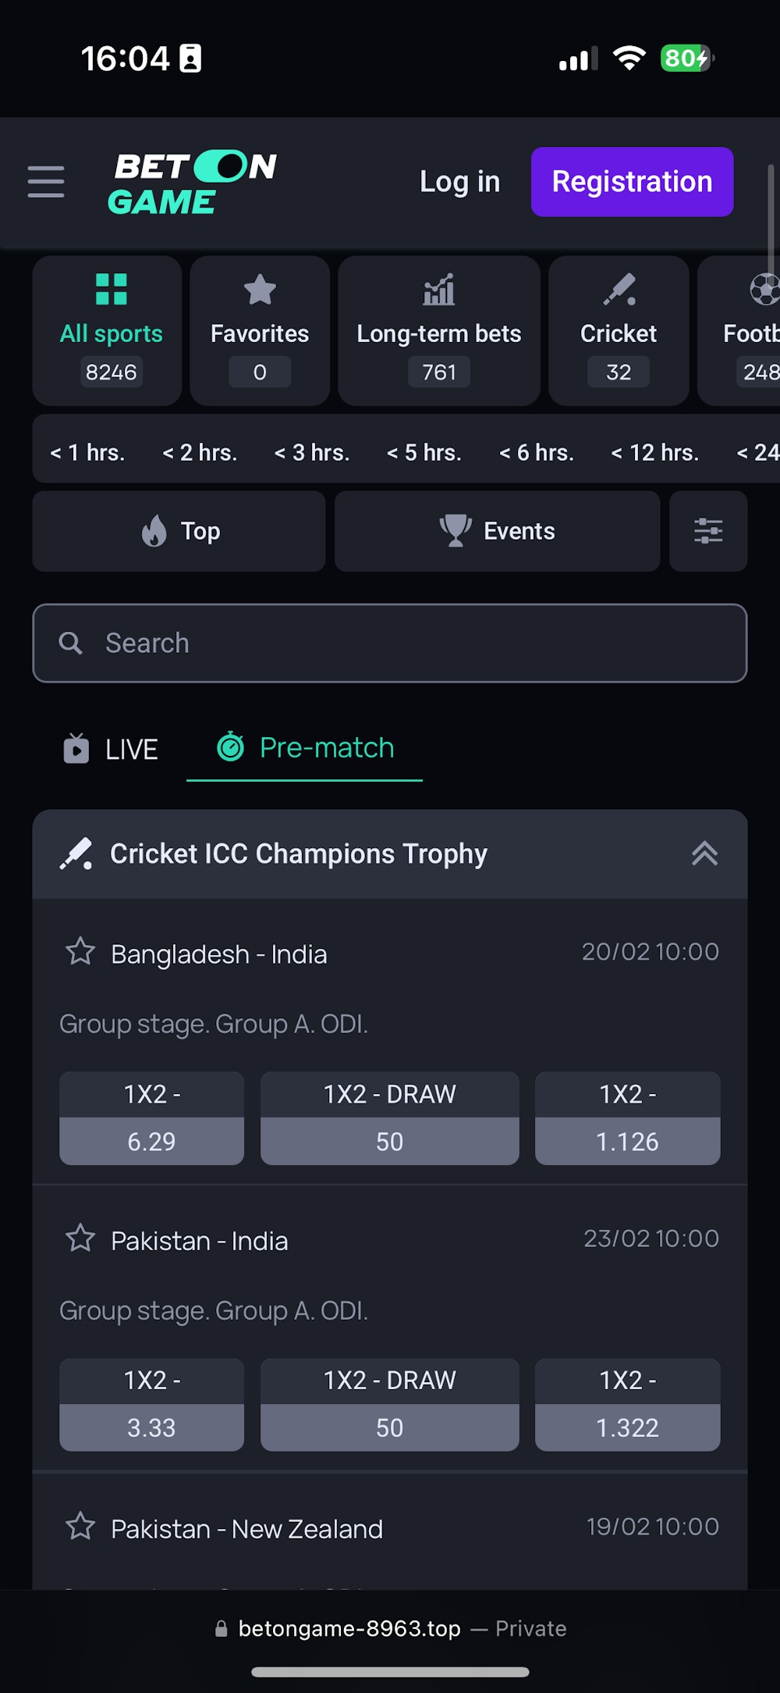The height and width of the screenshot is (1693, 780).
Task: Open the hamburger menu
Action: [x=46, y=182]
